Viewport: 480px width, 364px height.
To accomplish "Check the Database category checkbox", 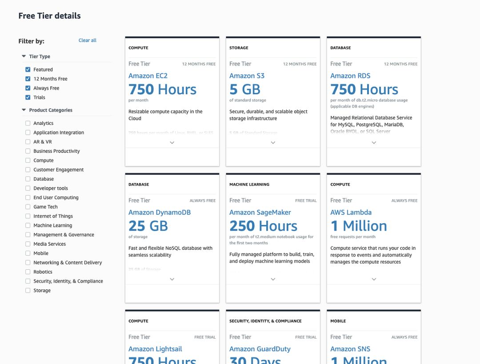I will pyautogui.click(x=28, y=179).
